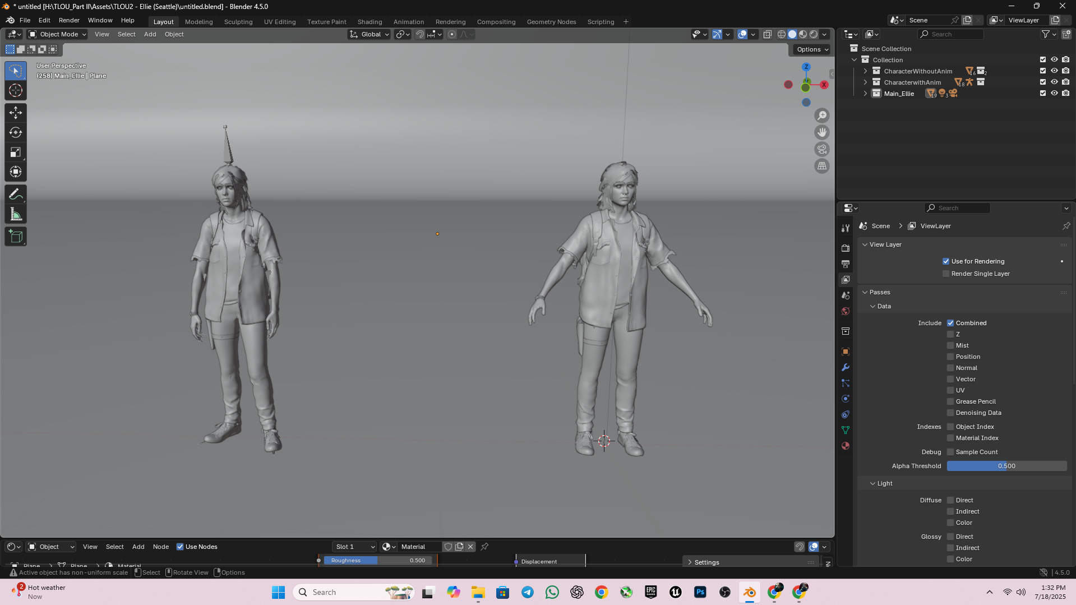Viewport: 1076px width, 605px height.
Task: Toggle CharacterwithAnim render camera icon
Action: click(x=1065, y=82)
